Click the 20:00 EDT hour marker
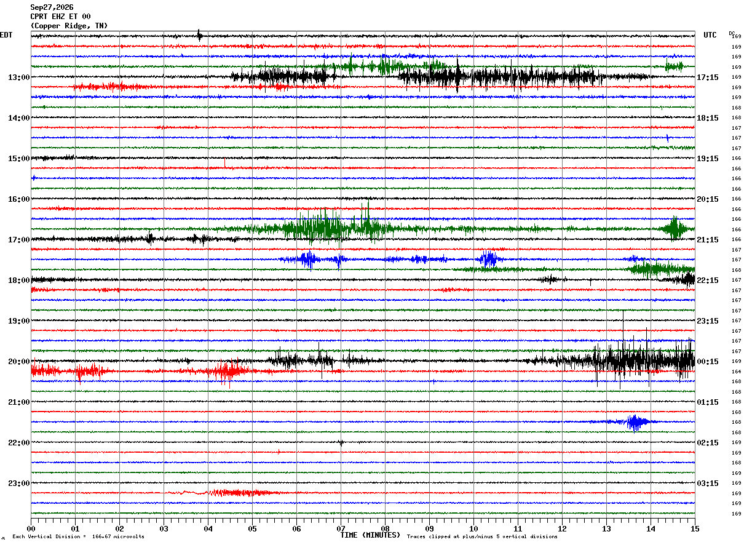 point(19,362)
